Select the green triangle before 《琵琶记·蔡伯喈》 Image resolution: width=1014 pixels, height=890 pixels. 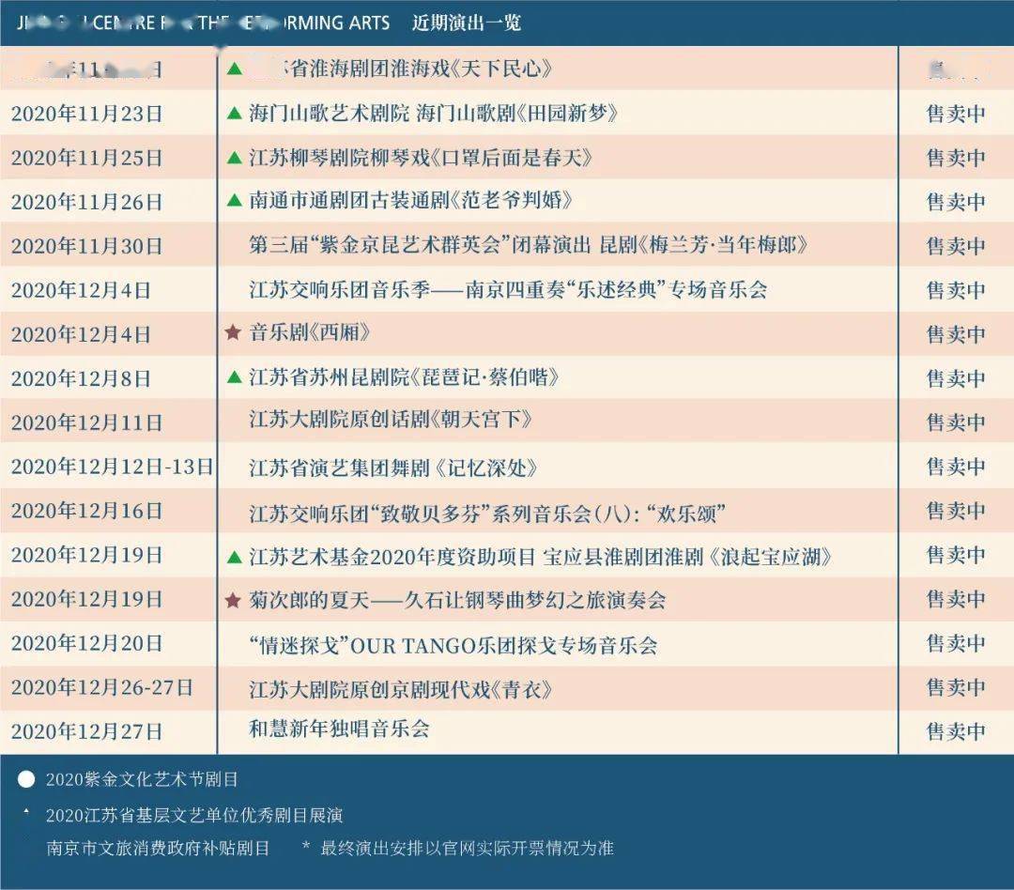click(235, 376)
